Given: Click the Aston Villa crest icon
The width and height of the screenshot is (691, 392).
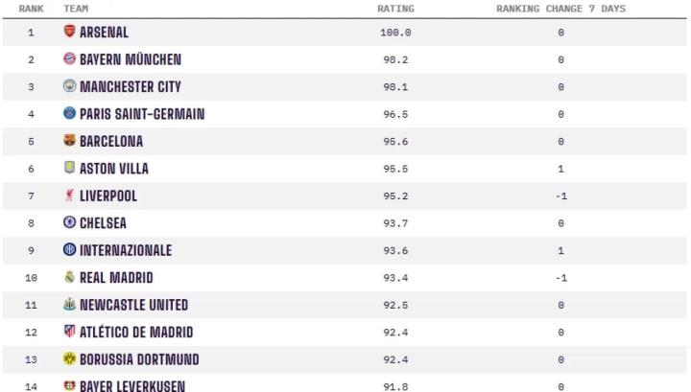Looking at the screenshot, I should 69,169.
